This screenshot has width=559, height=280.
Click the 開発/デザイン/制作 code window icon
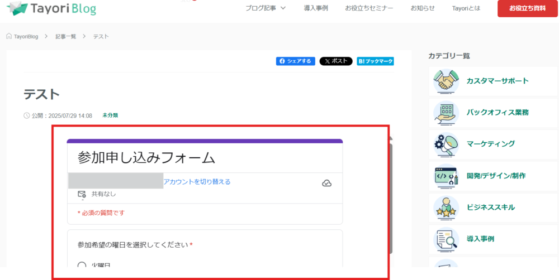446,176
